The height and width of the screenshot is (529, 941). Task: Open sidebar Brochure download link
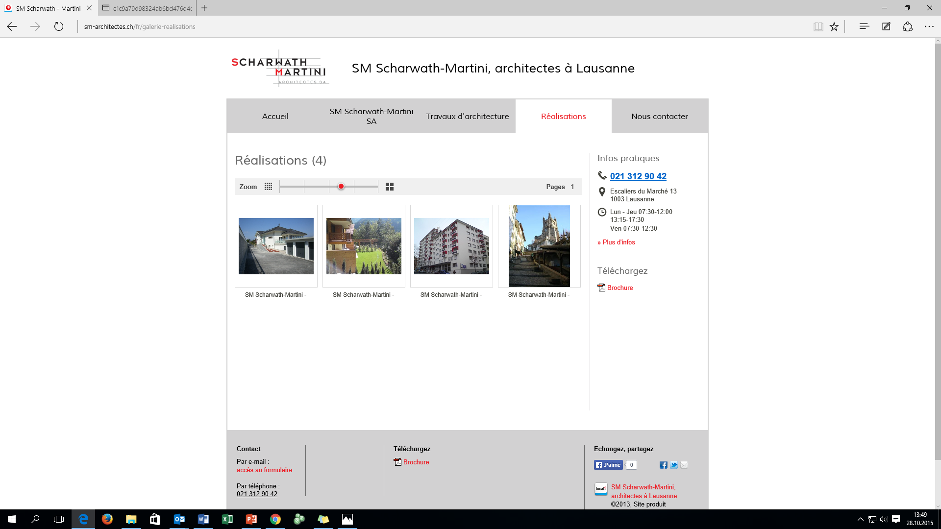click(x=619, y=288)
